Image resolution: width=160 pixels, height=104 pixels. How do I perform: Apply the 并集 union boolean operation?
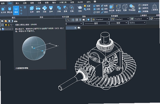tap(59, 9)
